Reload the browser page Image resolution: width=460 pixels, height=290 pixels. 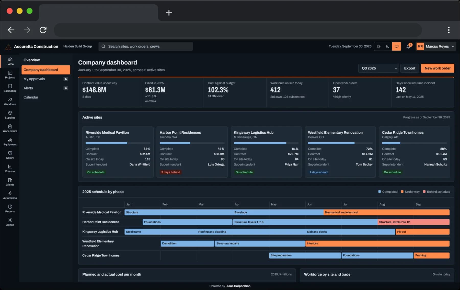pyautogui.click(x=43, y=30)
